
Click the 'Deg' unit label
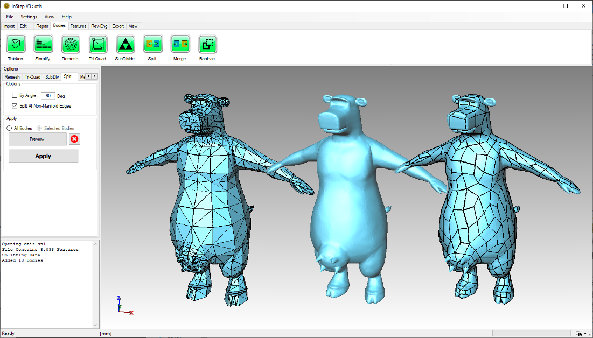(x=61, y=96)
